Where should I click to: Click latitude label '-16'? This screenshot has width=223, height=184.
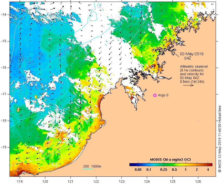tap(4, 68)
